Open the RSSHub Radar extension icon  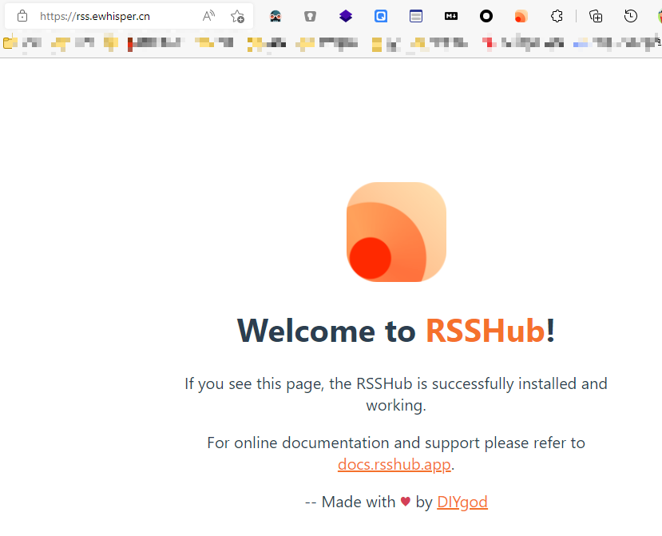pyautogui.click(x=521, y=17)
